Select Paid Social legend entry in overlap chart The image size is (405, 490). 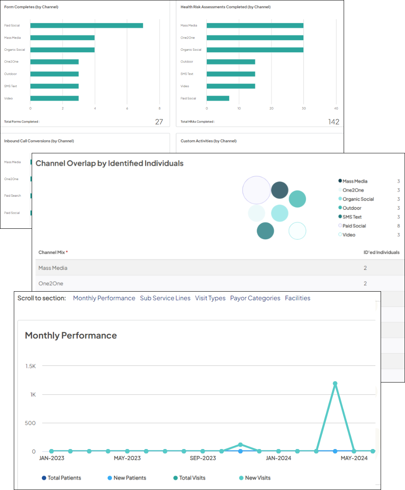pos(354,226)
